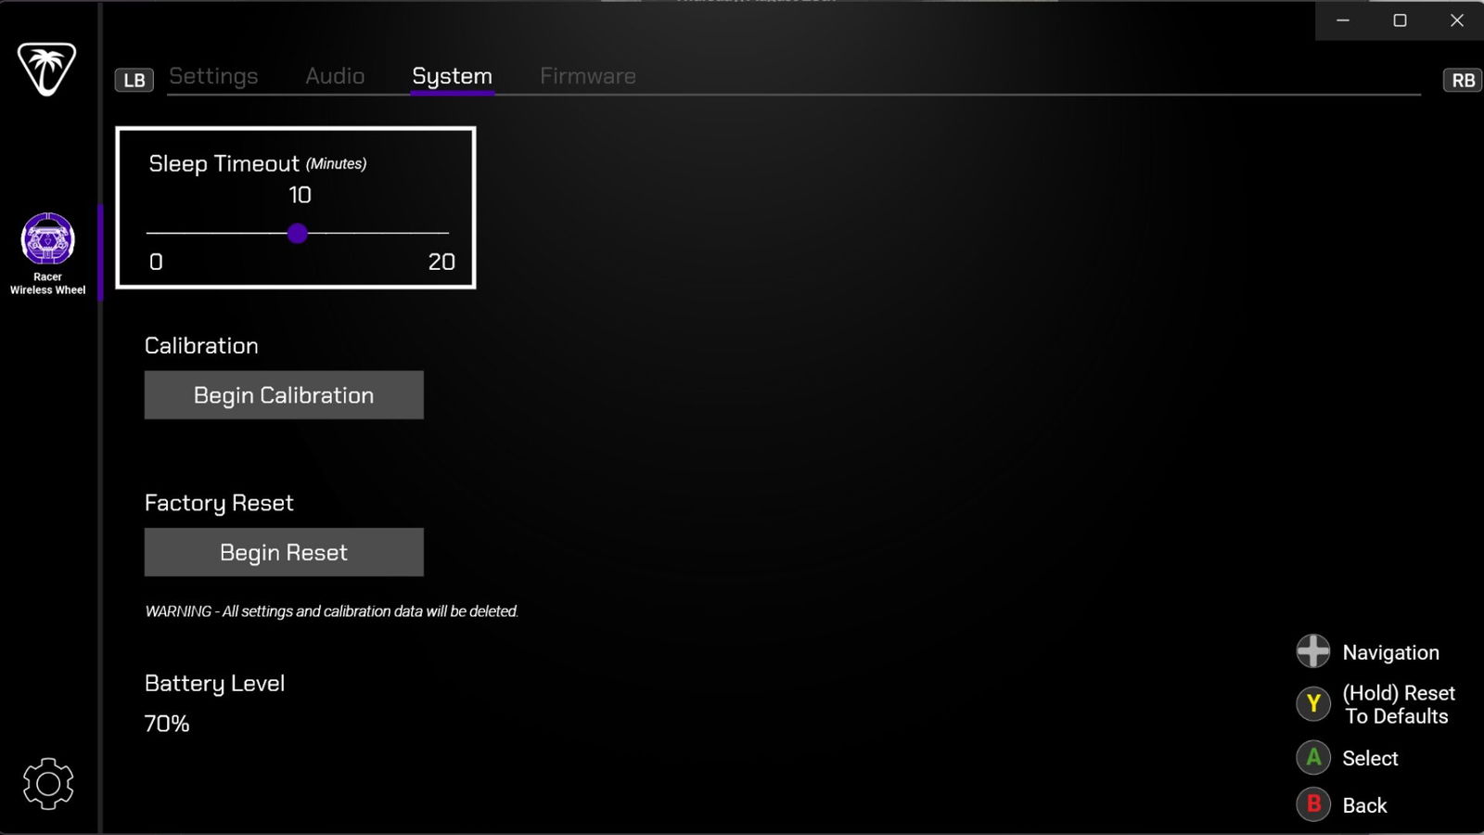Image resolution: width=1484 pixels, height=835 pixels.
Task: Click the red B Back icon
Action: (x=1313, y=804)
